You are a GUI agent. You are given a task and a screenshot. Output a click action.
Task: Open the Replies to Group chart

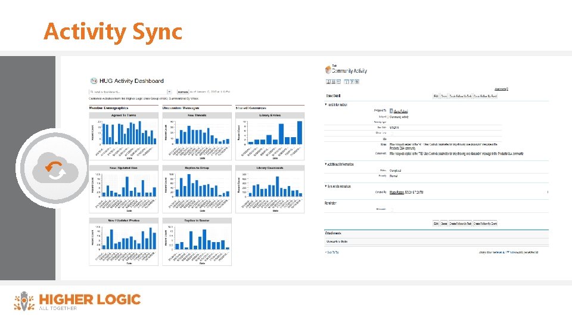point(197,189)
